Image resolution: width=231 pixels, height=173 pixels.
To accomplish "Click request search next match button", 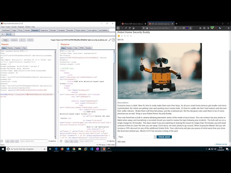I will pos(17,141).
